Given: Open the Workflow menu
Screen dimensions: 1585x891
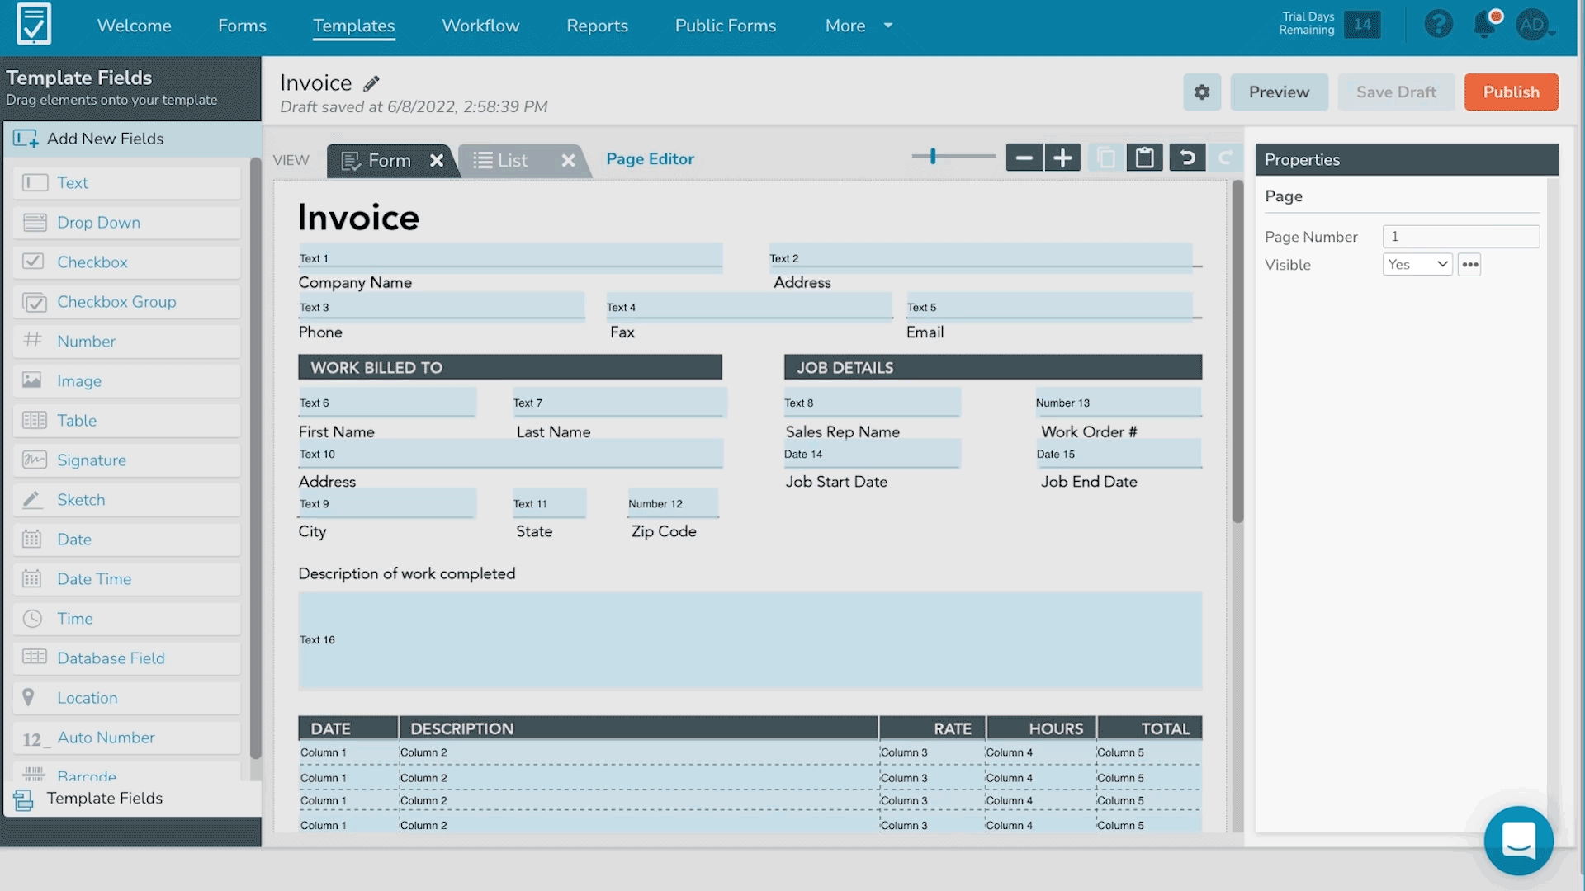Looking at the screenshot, I should (x=480, y=26).
